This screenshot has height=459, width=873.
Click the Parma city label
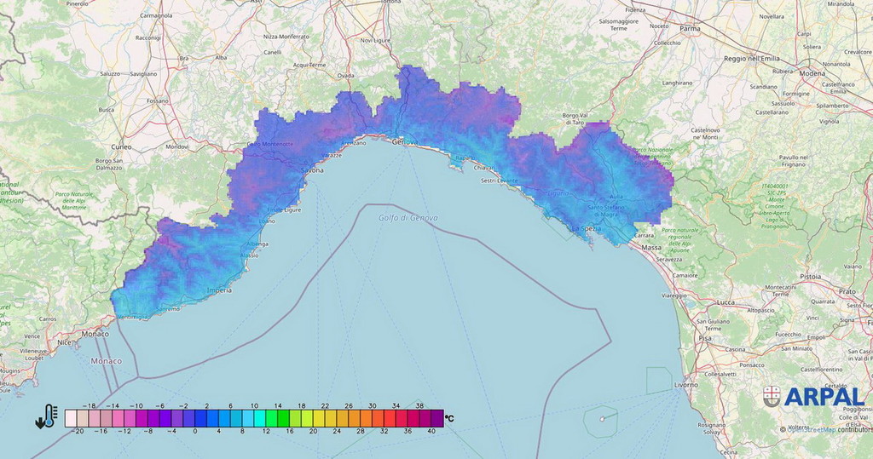689,28
